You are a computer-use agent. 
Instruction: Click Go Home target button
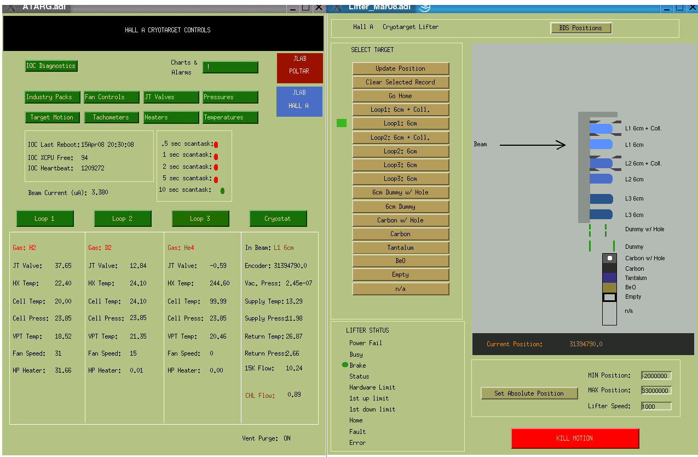401,96
